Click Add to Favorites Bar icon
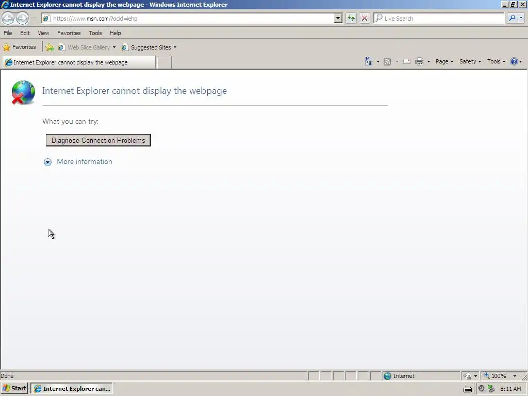This screenshot has width=528, height=396. 49,47
